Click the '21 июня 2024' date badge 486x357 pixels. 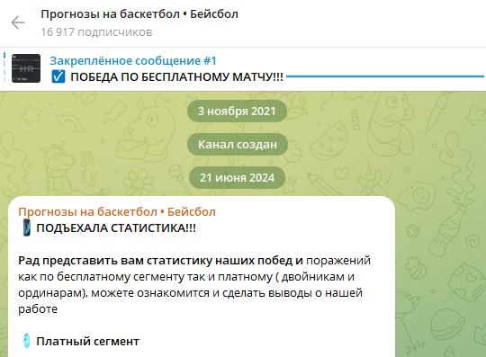237,178
